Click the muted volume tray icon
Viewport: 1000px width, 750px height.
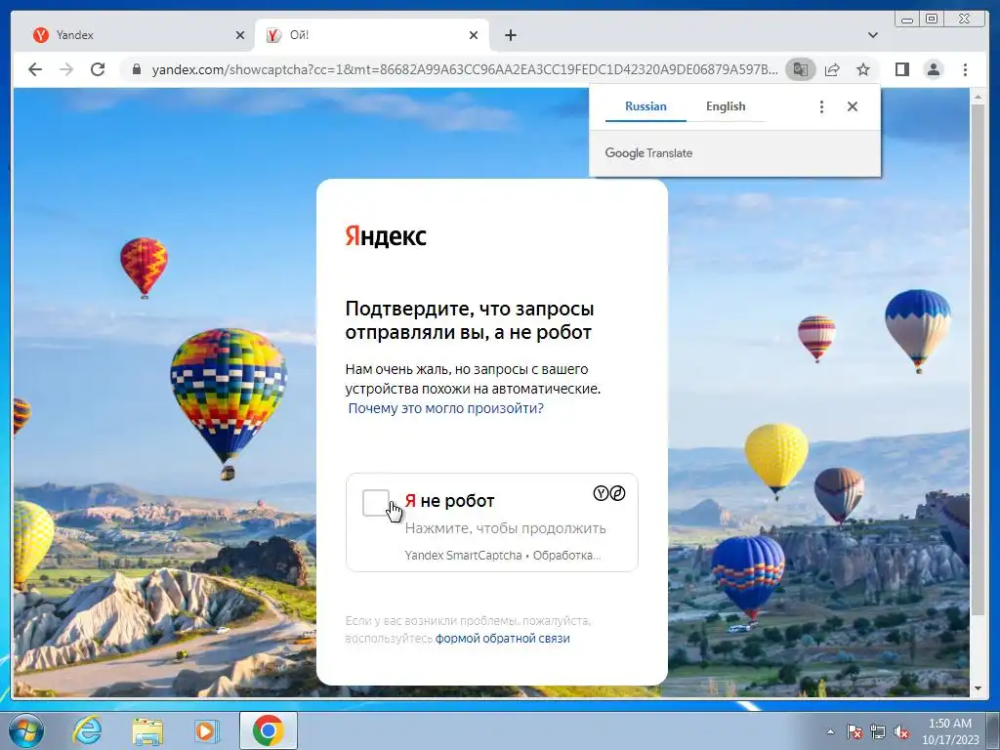tap(901, 731)
